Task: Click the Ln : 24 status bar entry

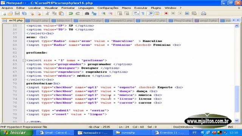Action: click(x=124, y=127)
